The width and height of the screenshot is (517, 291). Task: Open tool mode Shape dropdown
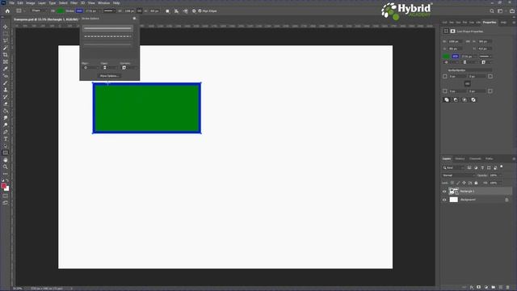(x=39, y=11)
